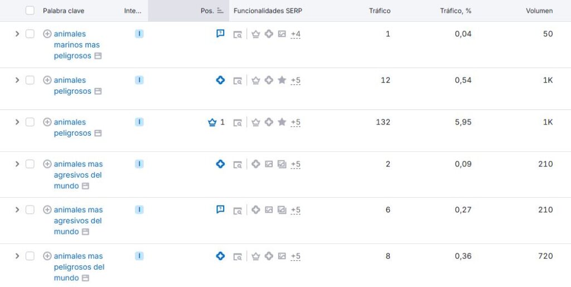Click blue question-box position icon in first row
The width and height of the screenshot is (571, 287).
220,34
